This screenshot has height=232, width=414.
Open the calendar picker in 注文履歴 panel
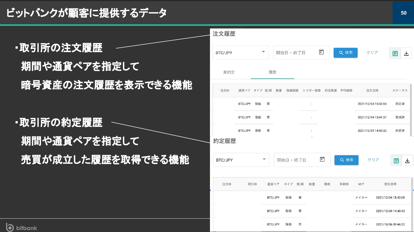(x=321, y=52)
